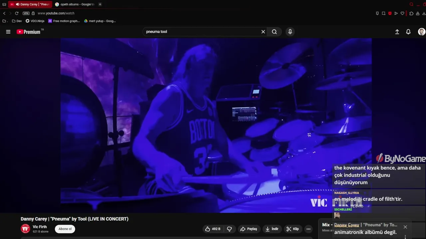Open the browser downloads icon

pos(424,13)
